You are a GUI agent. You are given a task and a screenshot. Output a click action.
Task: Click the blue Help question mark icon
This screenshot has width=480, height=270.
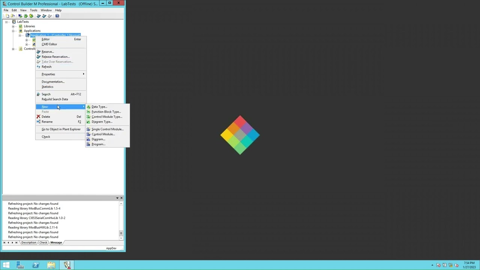coord(57,16)
